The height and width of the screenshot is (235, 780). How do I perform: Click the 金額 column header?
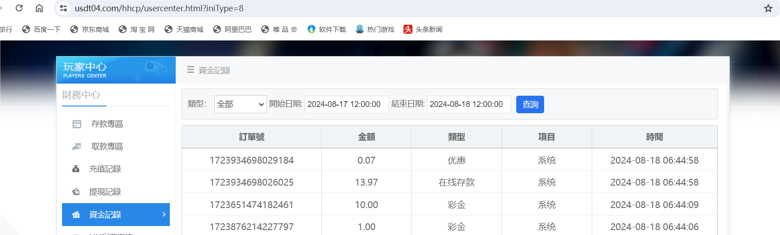366,137
